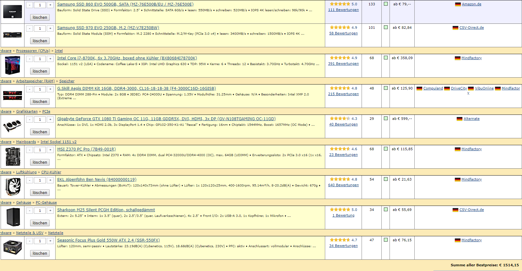522x271 pixels.
Task: View the Intel Core i7-8700K box image
Action: (x=13, y=65)
